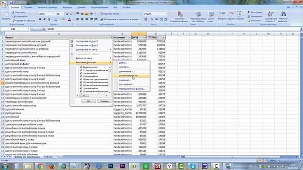This screenshot has width=303, height=170.
Task: Switch to the Данные ribbon tab
Action: 81,8
